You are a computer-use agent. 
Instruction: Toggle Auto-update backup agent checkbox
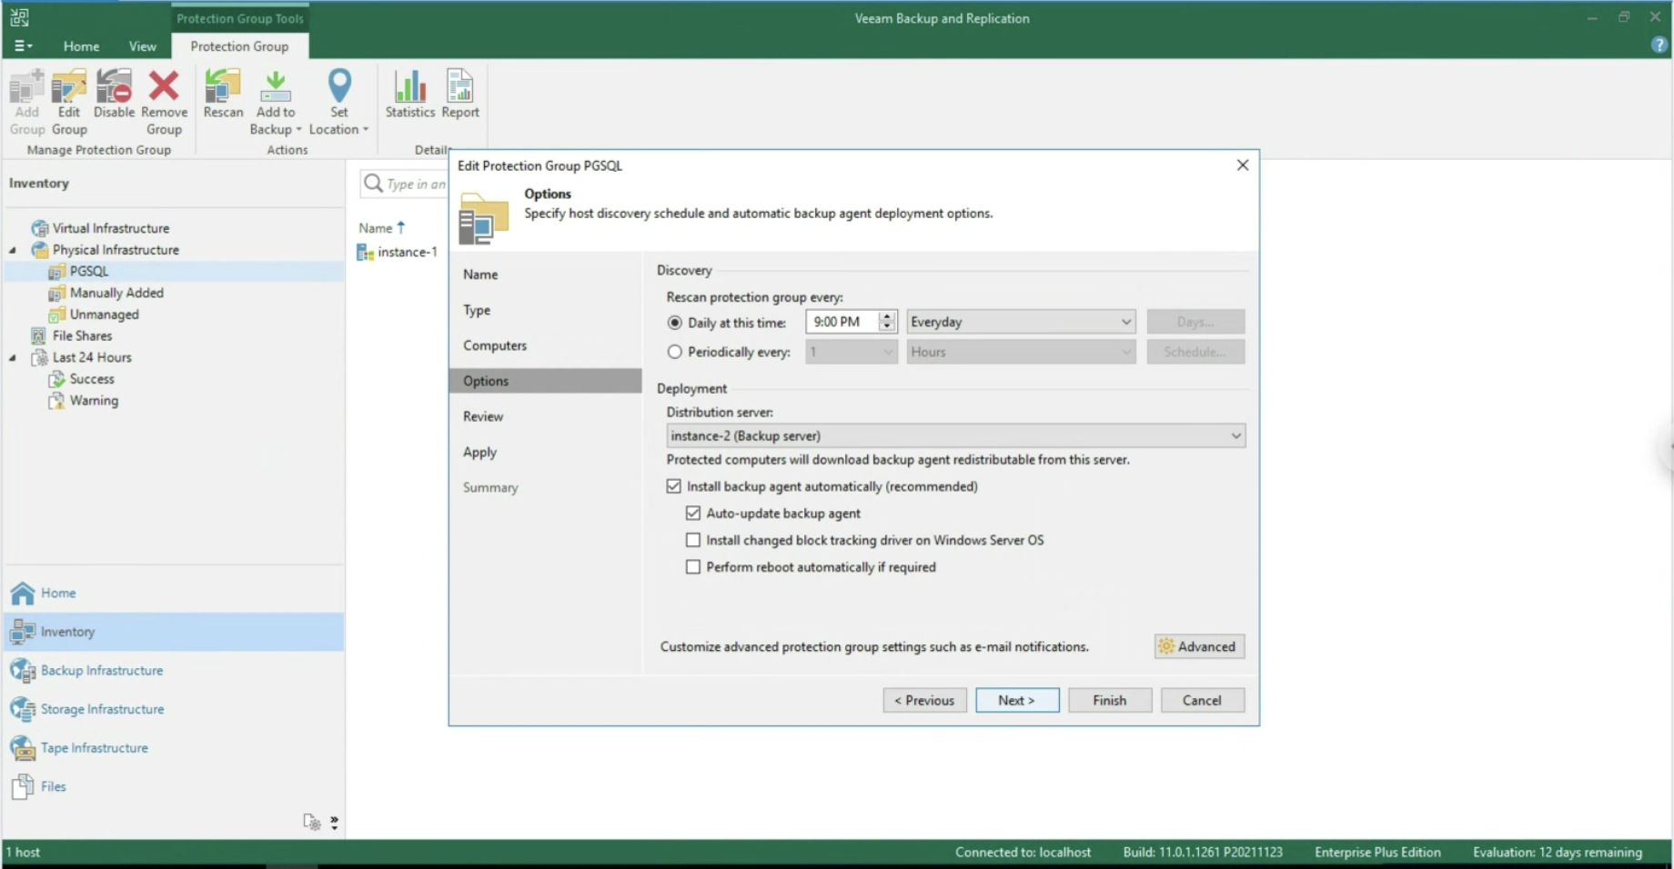pyautogui.click(x=693, y=514)
